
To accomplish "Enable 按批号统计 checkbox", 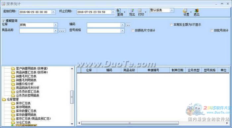I will 212,31.
